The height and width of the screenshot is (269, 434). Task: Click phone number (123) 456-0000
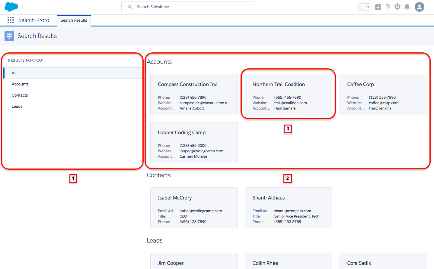point(193,146)
